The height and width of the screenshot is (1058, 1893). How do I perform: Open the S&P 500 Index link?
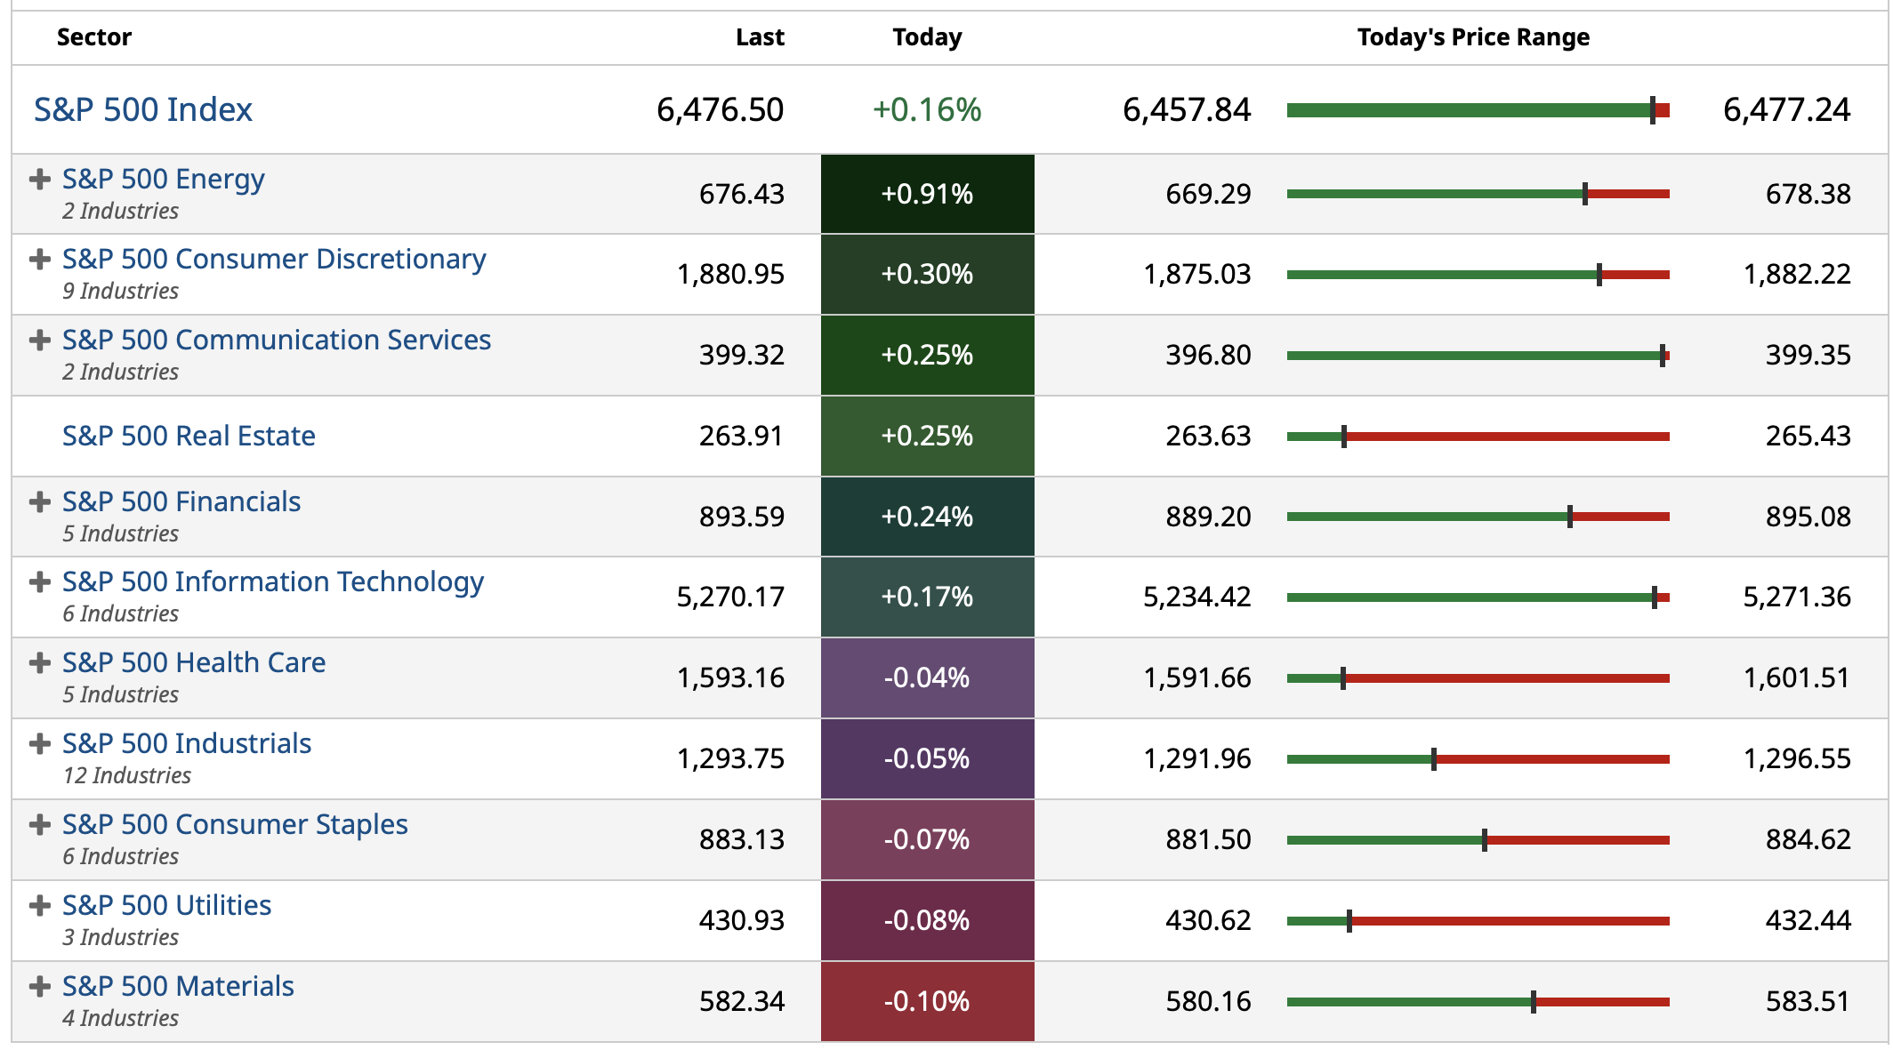(143, 110)
